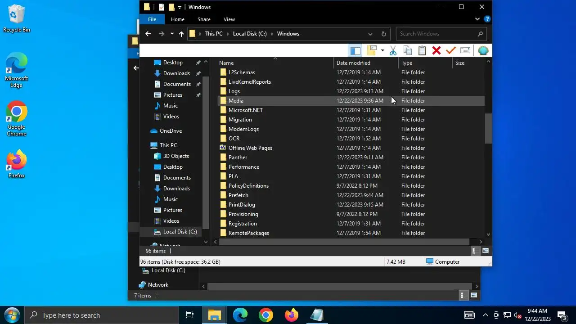576x324 pixels.
Task: Click the properties checkmark icon in title bar
Action: 162,7
